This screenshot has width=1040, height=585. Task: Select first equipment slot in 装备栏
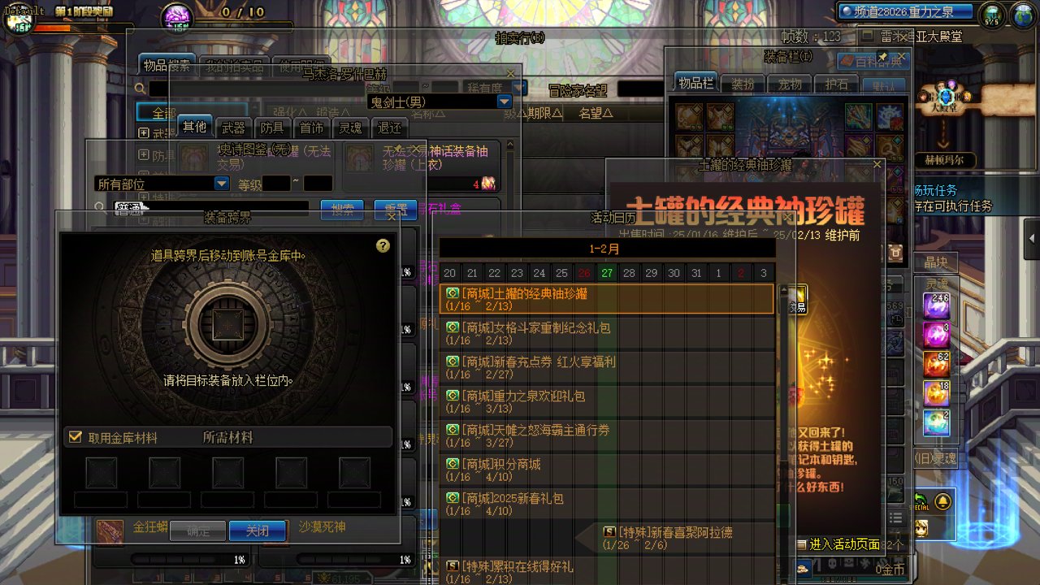[689, 116]
